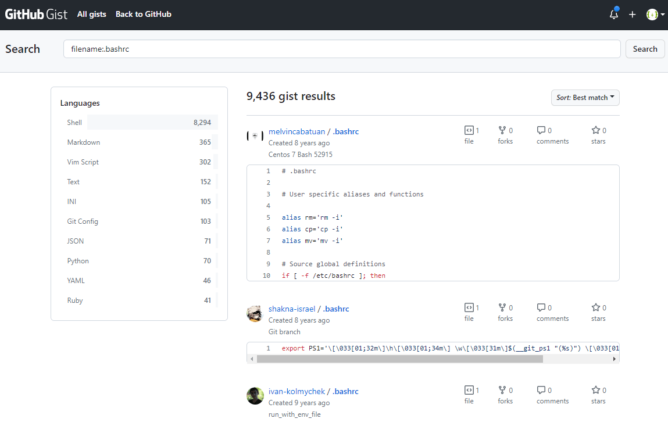Click star icon on ivan-kolmychek gist
668x422 pixels.
click(x=595, y=389)
